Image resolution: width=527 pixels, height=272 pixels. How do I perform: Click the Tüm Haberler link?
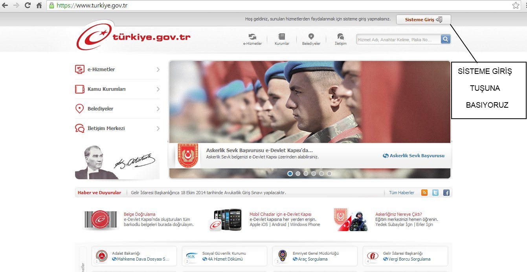tap(401, 193)
